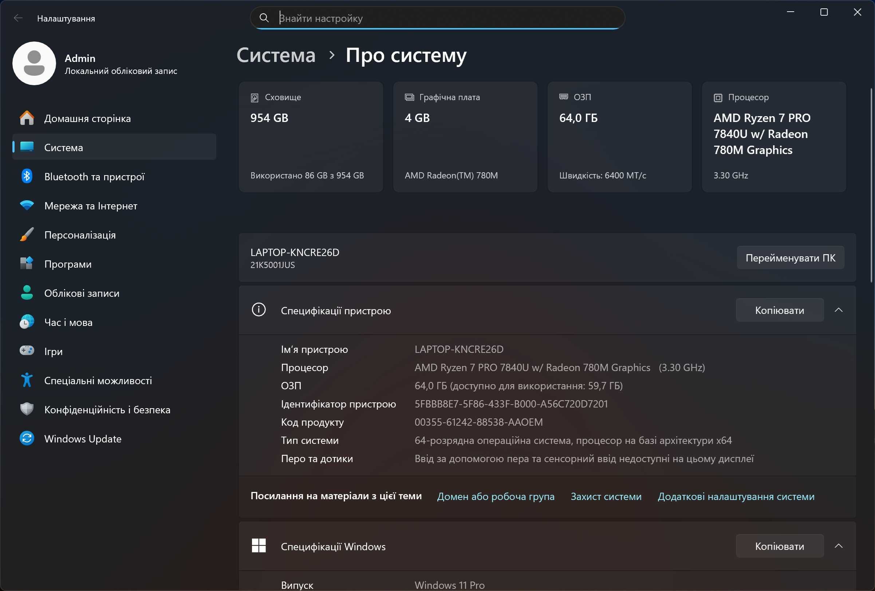Click the Облікові записи person icon
The height and width of the screenshot is (591, 875).
tap(27, 292)
